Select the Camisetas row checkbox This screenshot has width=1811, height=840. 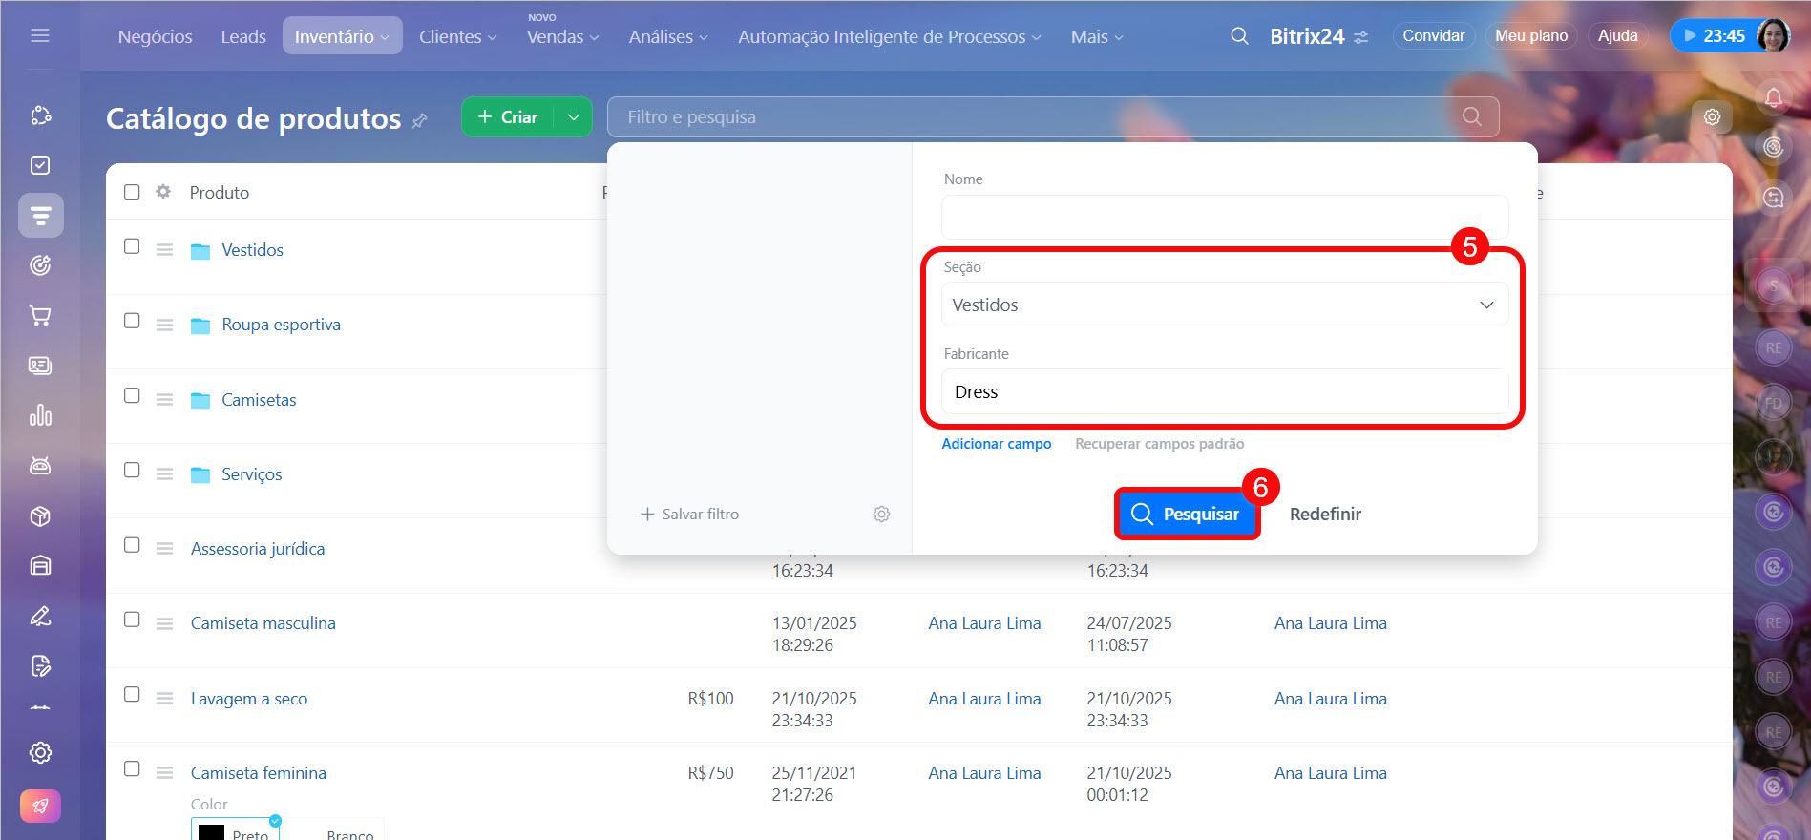pos(132,396)
